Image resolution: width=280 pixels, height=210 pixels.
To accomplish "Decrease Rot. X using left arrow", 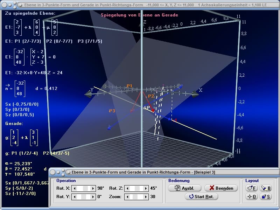I will pyautogui.click(x=75, y=188).
